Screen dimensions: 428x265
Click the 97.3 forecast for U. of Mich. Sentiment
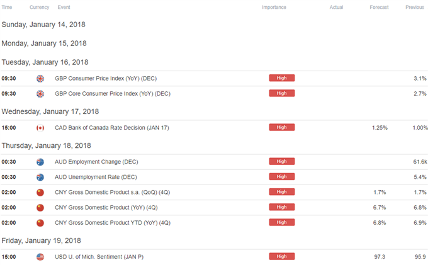click(x=380, y=257)
